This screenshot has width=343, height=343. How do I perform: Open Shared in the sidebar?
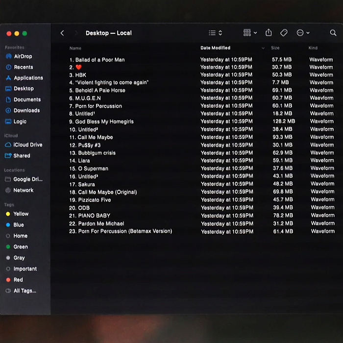point(18,156)
